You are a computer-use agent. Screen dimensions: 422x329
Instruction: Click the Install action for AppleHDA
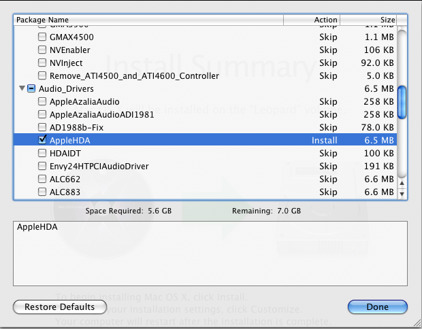click(x=324, y=140)
